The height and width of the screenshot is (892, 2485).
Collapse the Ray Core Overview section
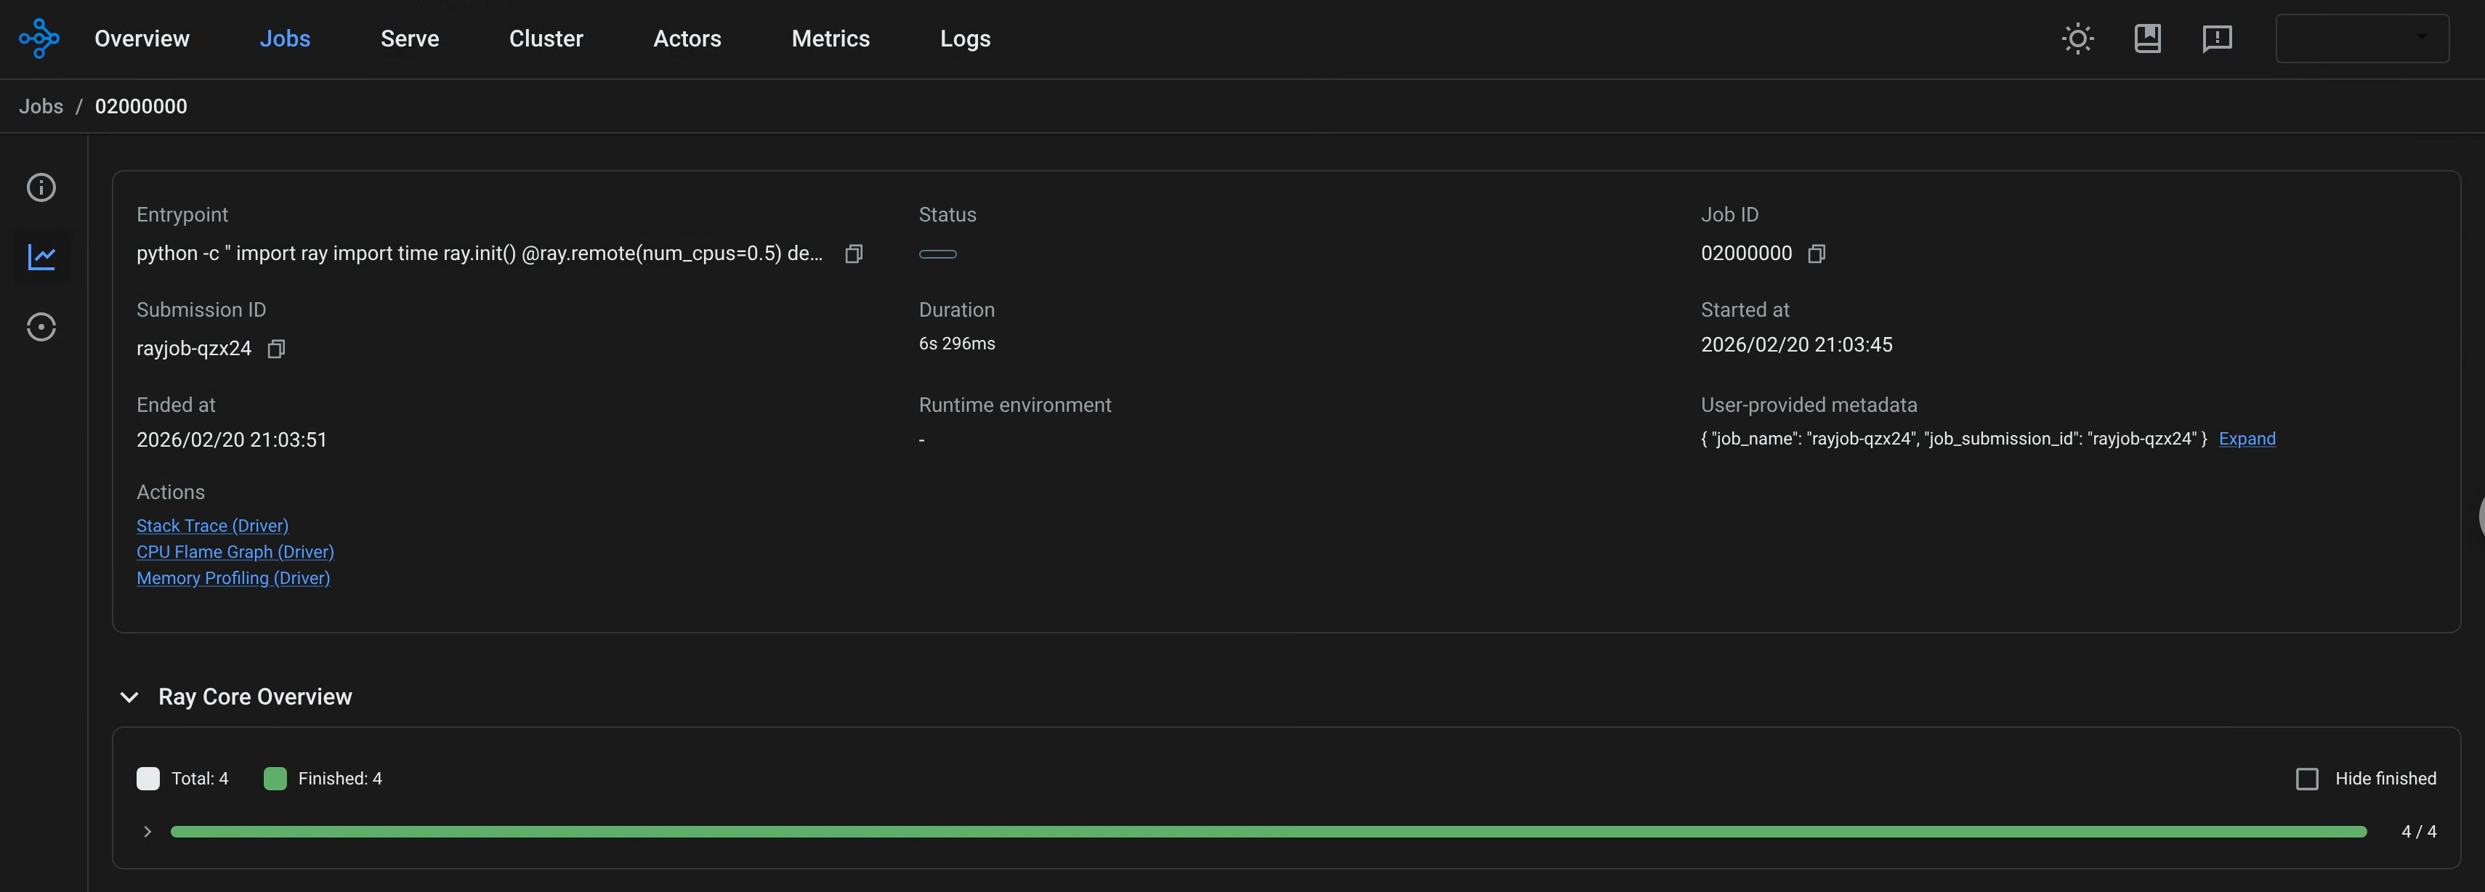[x=129, y=697]
